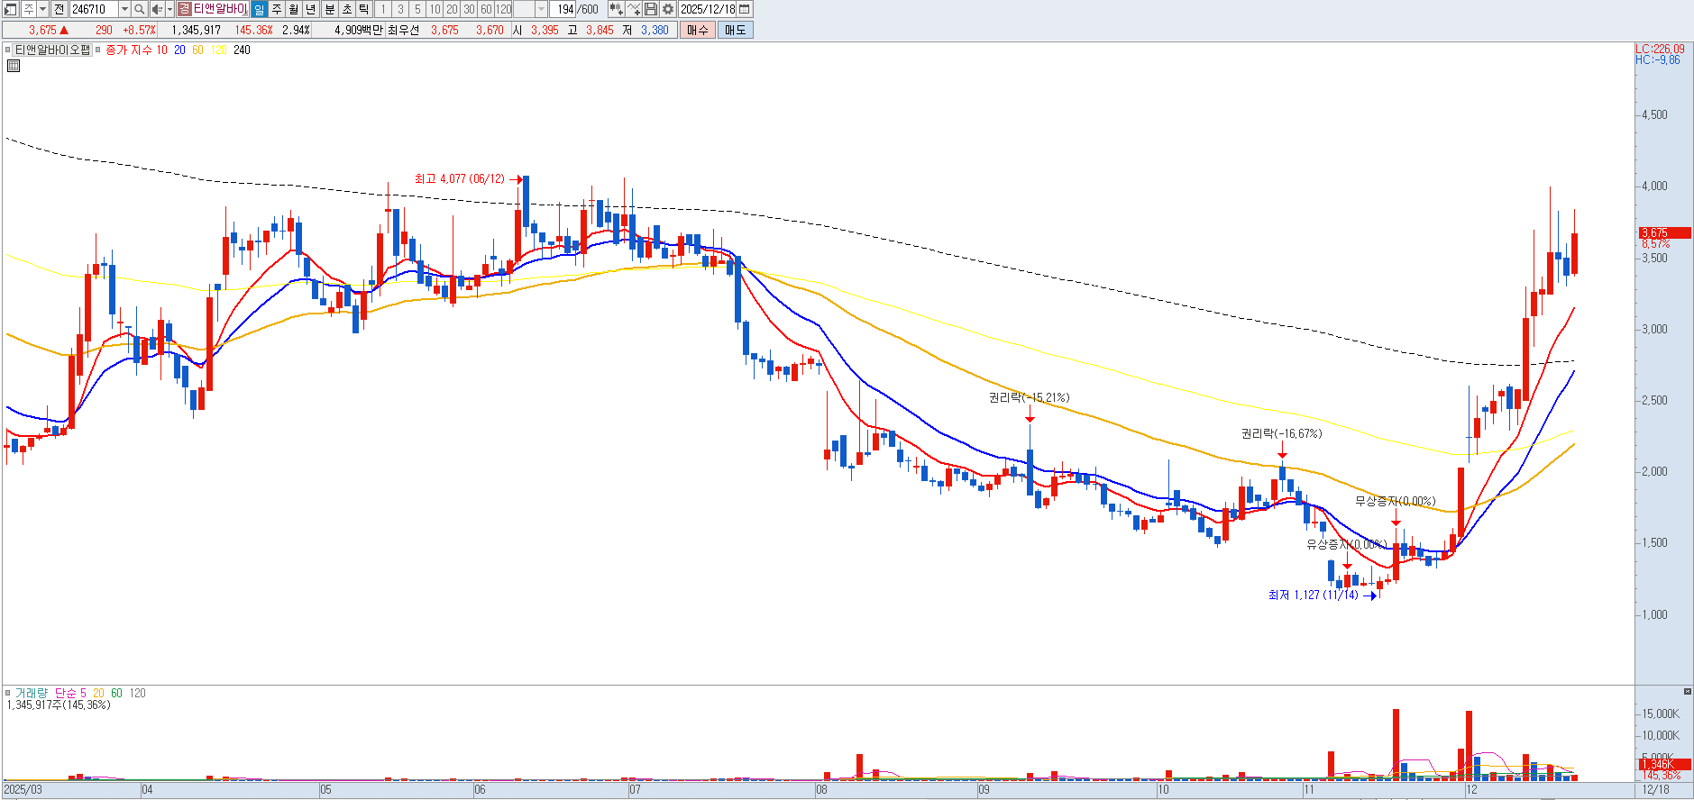The height and width of the screenshot is (800, 1694).
Task: Click the 매도 sell button
Action: tap(735, 30)
